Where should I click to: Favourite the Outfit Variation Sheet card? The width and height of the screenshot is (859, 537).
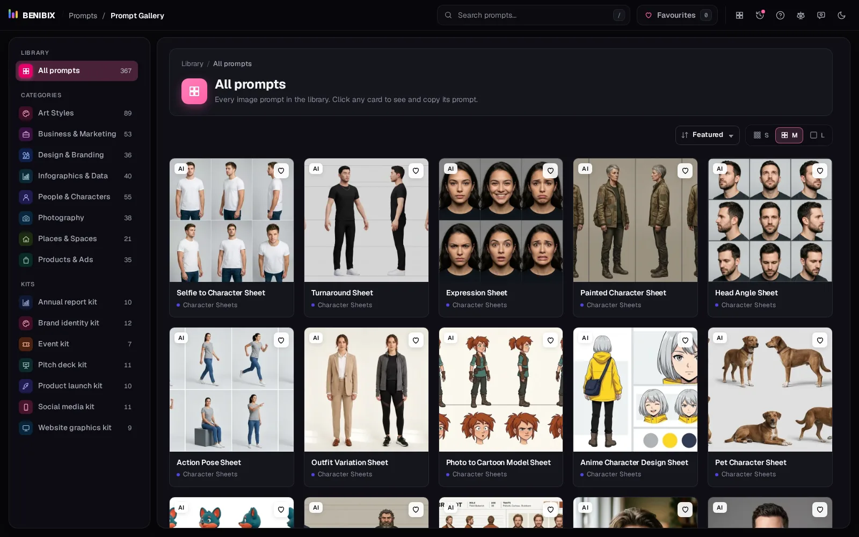(416, 340)
